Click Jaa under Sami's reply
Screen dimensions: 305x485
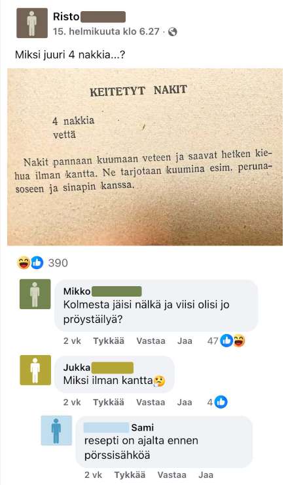[x=206, y=474]
